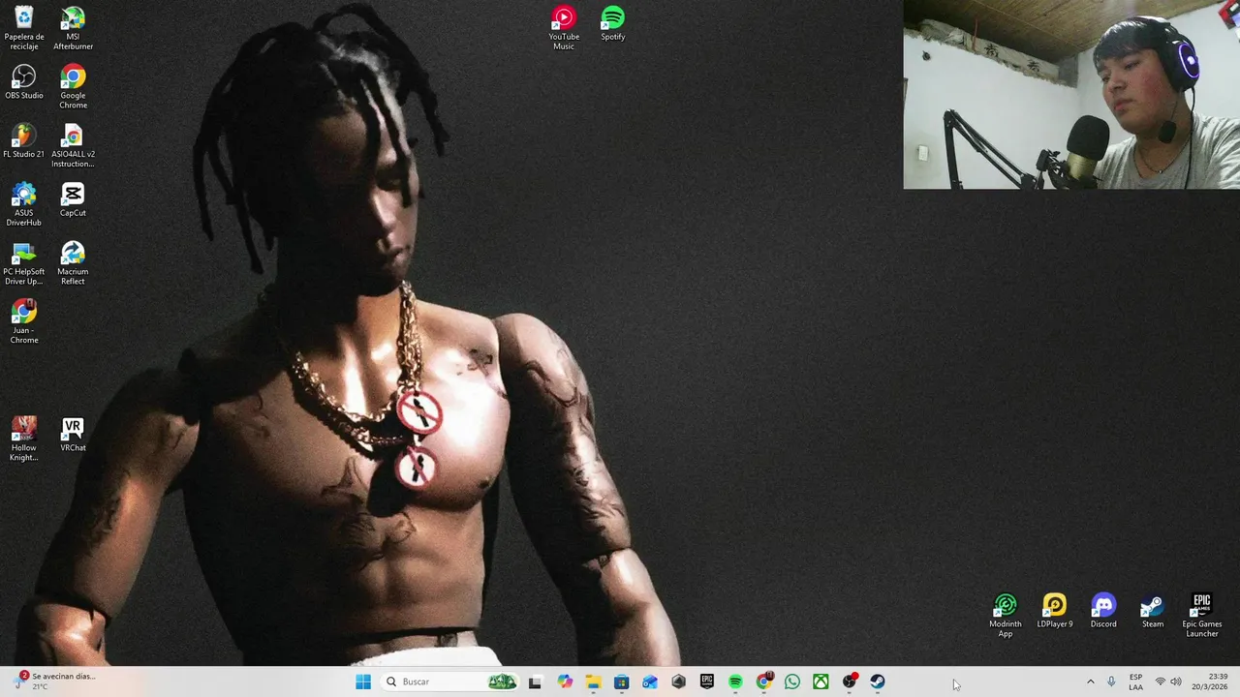Select the PC HelpSoft Driver Updater icon
Image resolution: width=1240 pixels, height=697 pixels.
coord(24,264)
